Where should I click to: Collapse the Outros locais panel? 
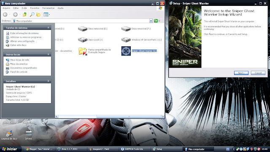tap(49, 54)
